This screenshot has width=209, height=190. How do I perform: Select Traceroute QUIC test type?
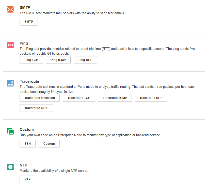[36, 108]
